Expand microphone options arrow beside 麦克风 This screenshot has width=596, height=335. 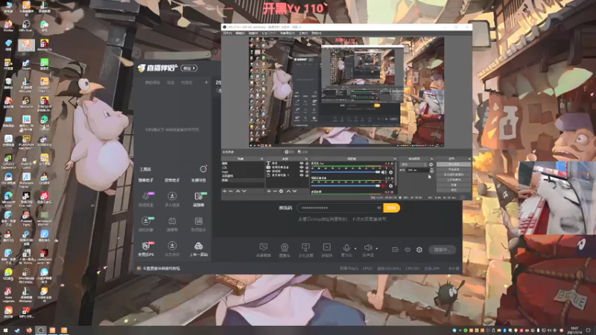click(x=355, y=249)
